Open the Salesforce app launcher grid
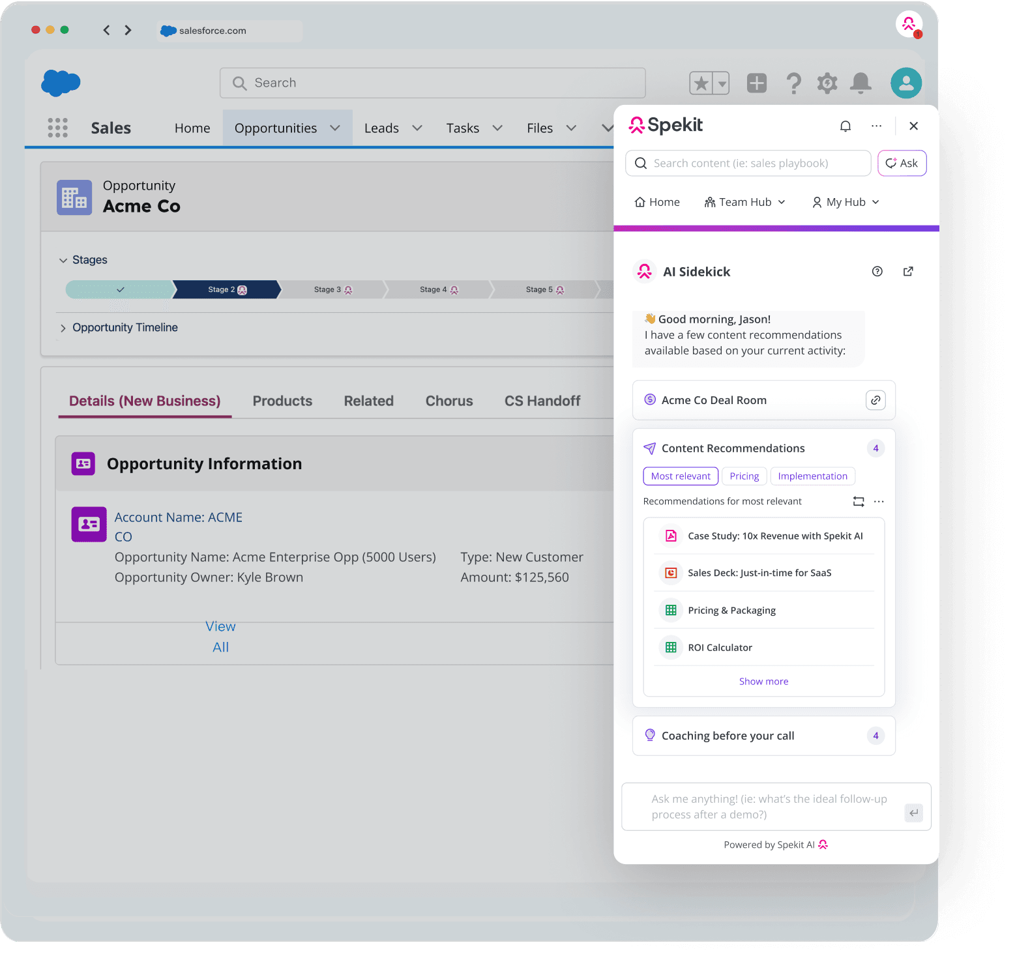The image size is (1015, 958). (x=58, y=128)
